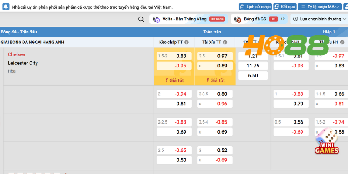The height and width of the screenshot is (174, 348).
Task: Select first-half handicap odds -0.93
Action: [291, 66]
